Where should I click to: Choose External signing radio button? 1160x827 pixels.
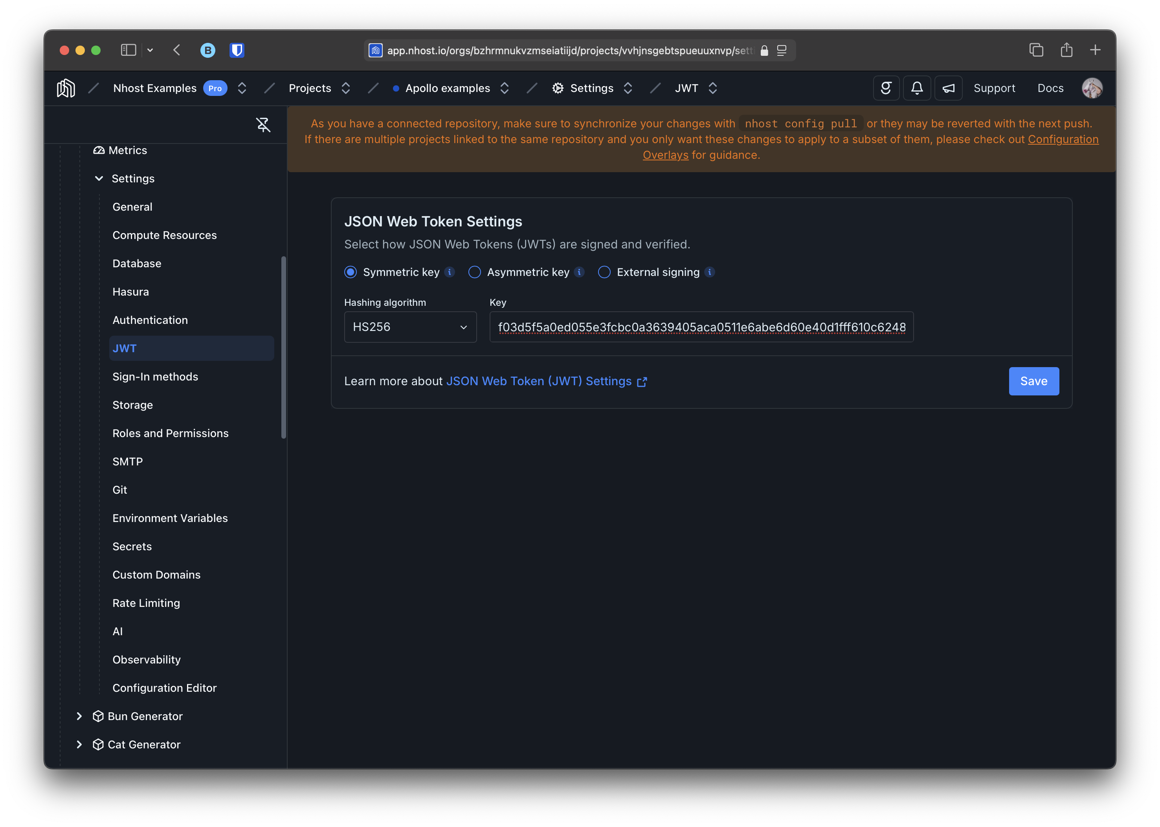click(x=604, y=272)
